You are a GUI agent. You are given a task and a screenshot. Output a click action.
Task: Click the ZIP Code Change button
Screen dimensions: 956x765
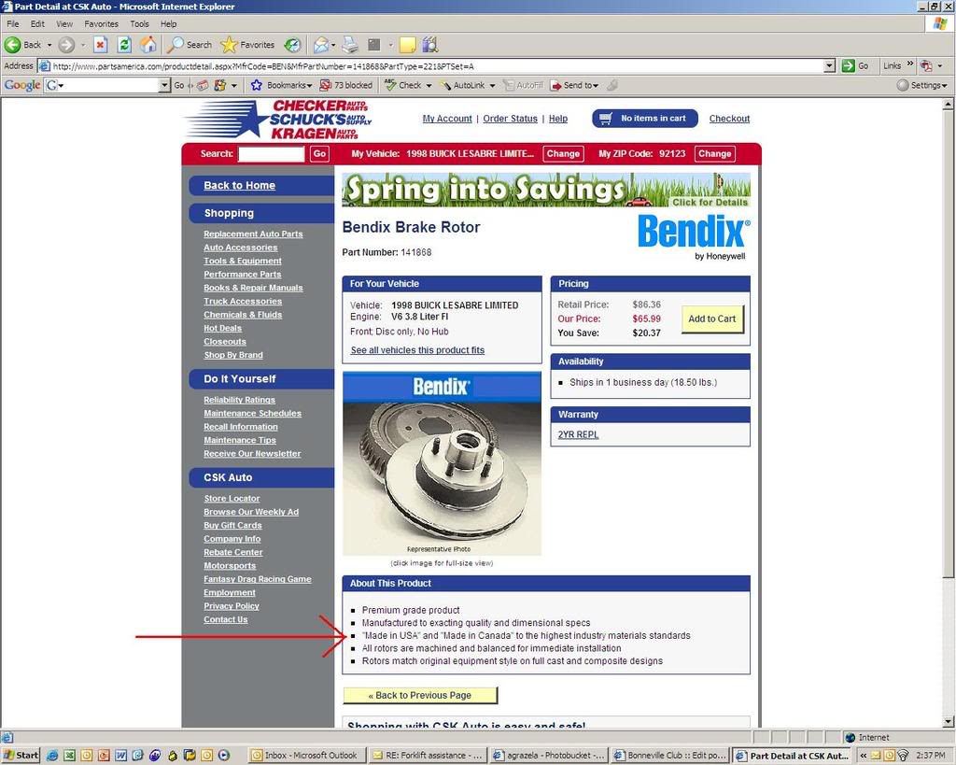coord(714,154)
